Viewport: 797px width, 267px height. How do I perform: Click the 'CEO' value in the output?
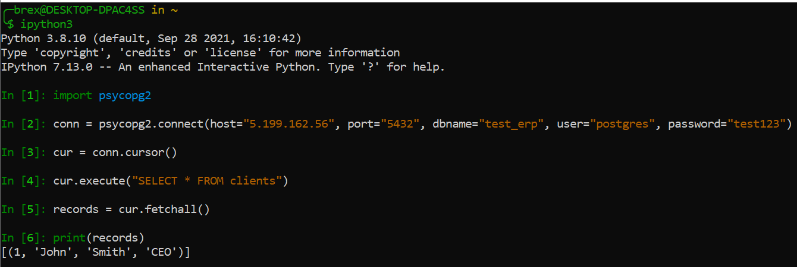164,252
